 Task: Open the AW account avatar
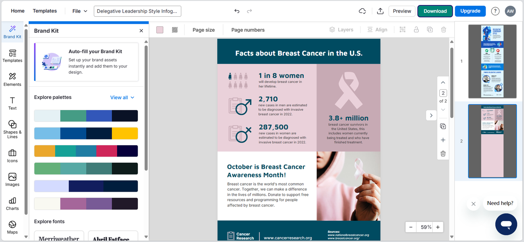pyautogui.click(x=510, y=11)
